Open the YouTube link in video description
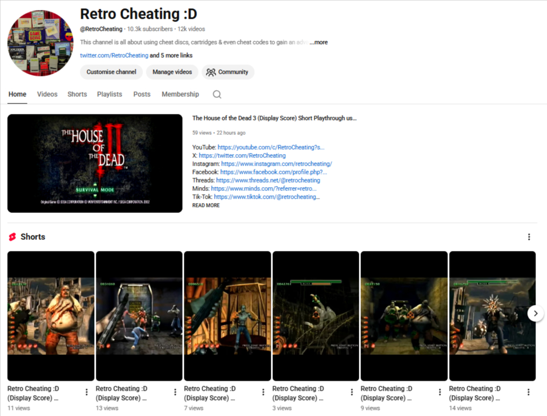This screenshot has width=547, height=416. click(271, 147)
